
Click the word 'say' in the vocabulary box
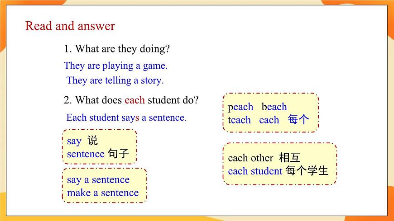pos(74,141)
